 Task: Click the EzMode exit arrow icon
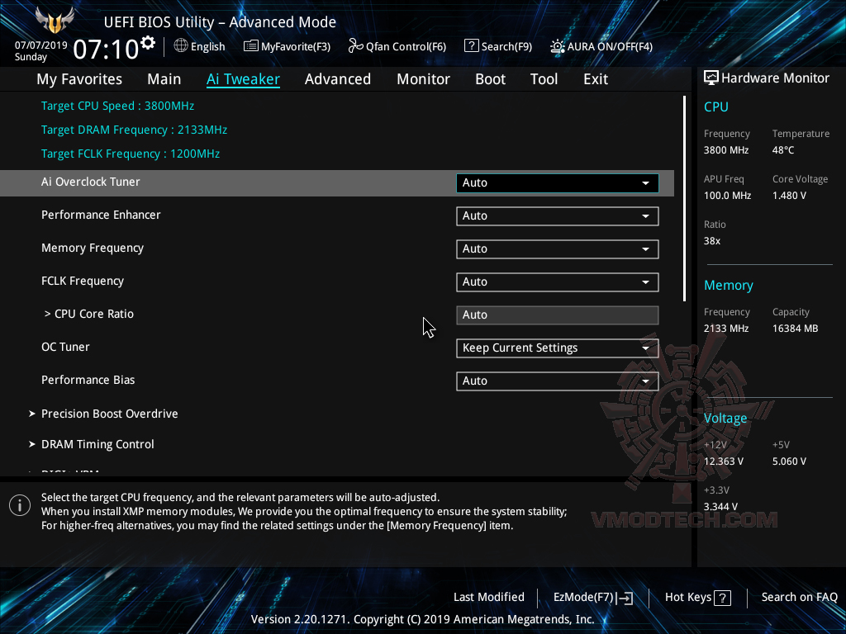tap(625, 598)
